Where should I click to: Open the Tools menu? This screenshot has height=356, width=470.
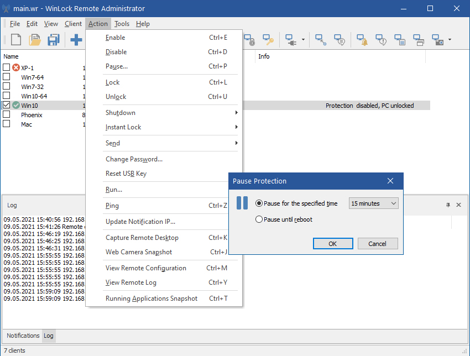(x=121, y=24)
